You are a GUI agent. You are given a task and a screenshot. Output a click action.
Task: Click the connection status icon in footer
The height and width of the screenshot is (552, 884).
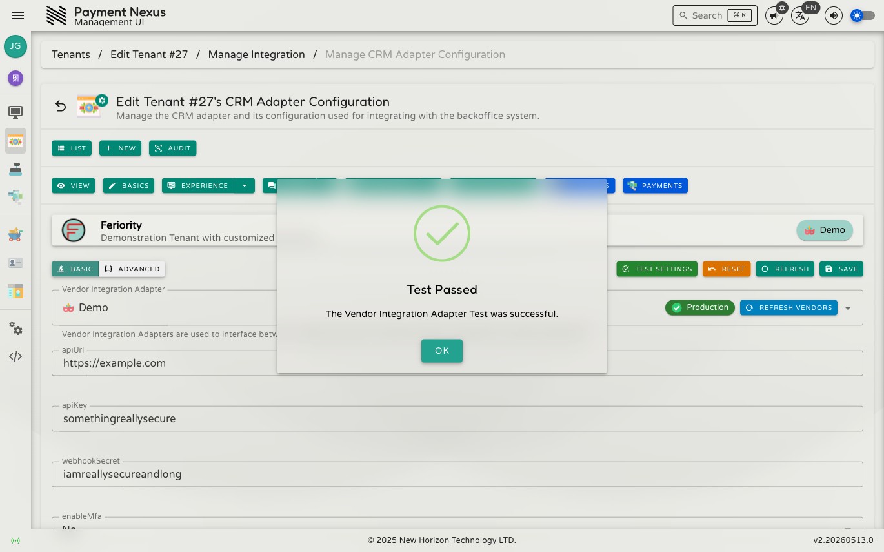15,540
